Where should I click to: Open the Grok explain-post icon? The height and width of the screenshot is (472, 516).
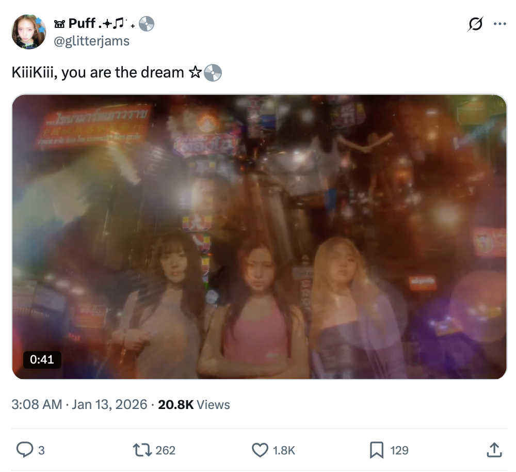[475, 24]
